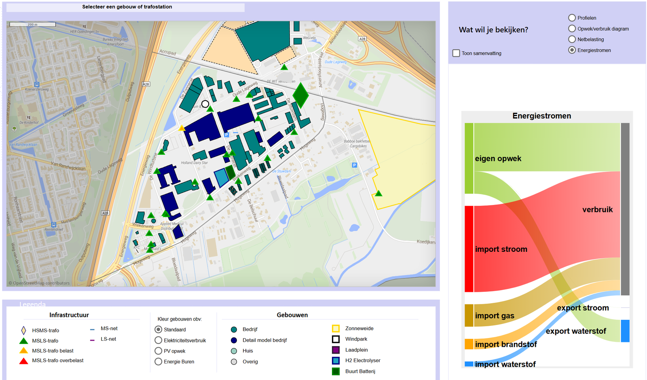Click green trafo triangle below large teal building

point(284,67)
